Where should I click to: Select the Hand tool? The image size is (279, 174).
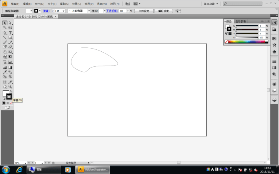[5, 87]
